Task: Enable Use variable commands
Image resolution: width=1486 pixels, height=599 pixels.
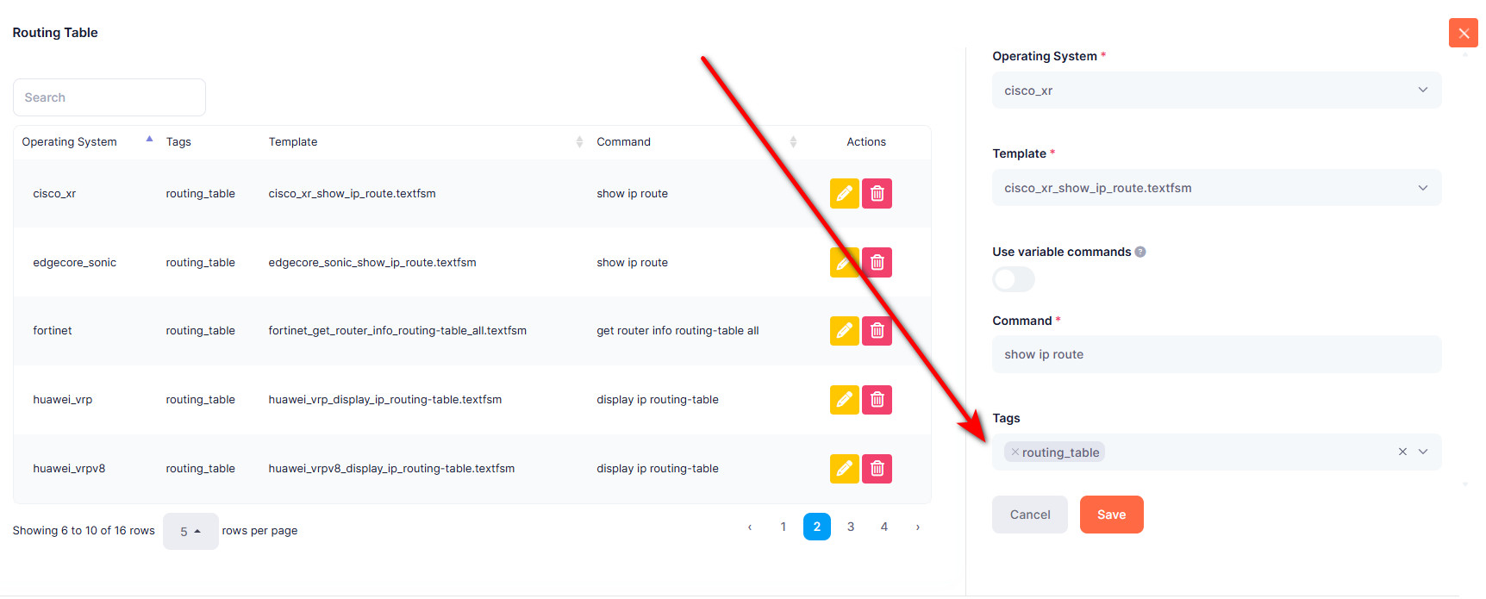Action: (1013, 279)
